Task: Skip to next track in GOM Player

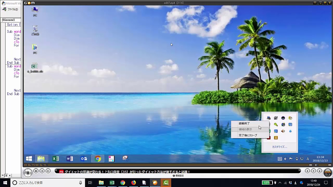Action: click(48, 171)
